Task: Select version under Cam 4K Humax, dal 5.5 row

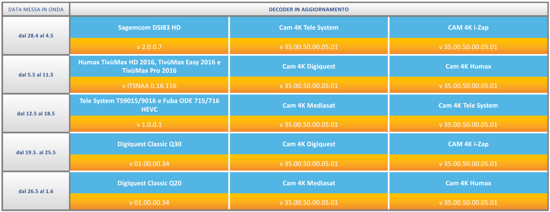Action: (468, 85)
